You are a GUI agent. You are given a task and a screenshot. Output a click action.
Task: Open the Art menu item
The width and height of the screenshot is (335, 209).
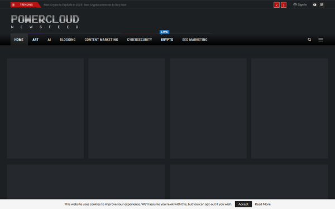pos(36,40)
